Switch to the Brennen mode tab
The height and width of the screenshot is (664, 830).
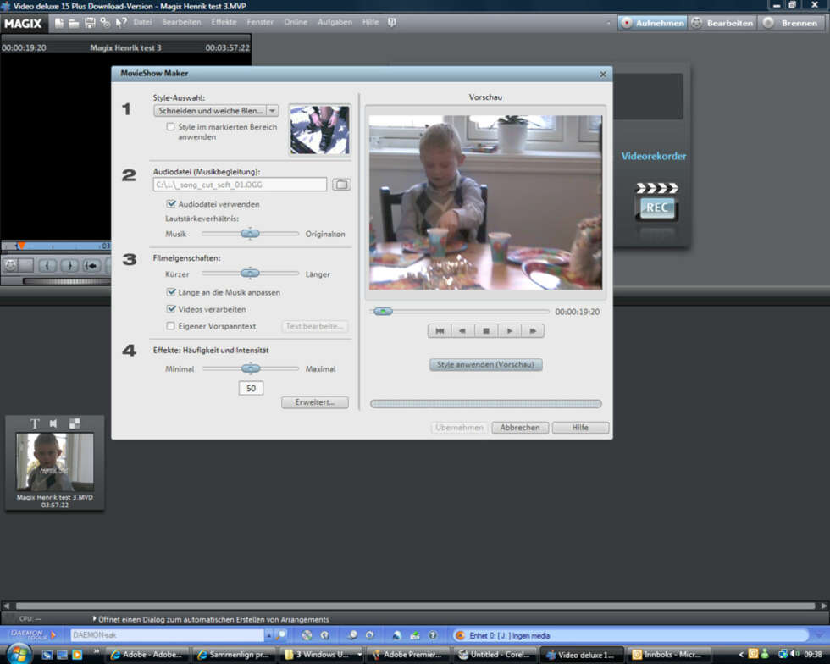[791, 23]
